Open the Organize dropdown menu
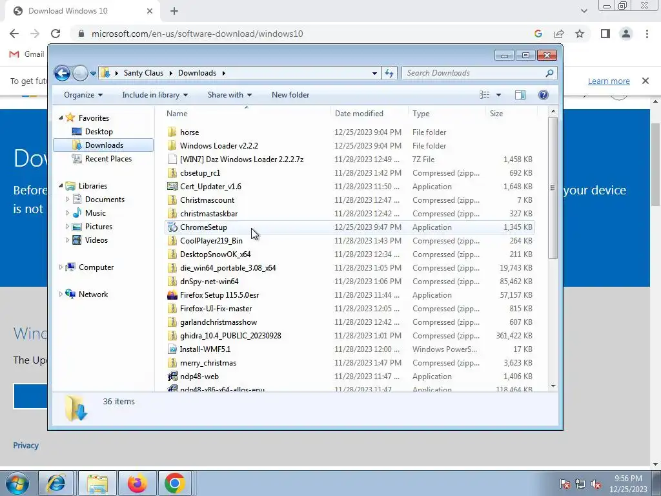661x496 pixels. tap(83, 95)
